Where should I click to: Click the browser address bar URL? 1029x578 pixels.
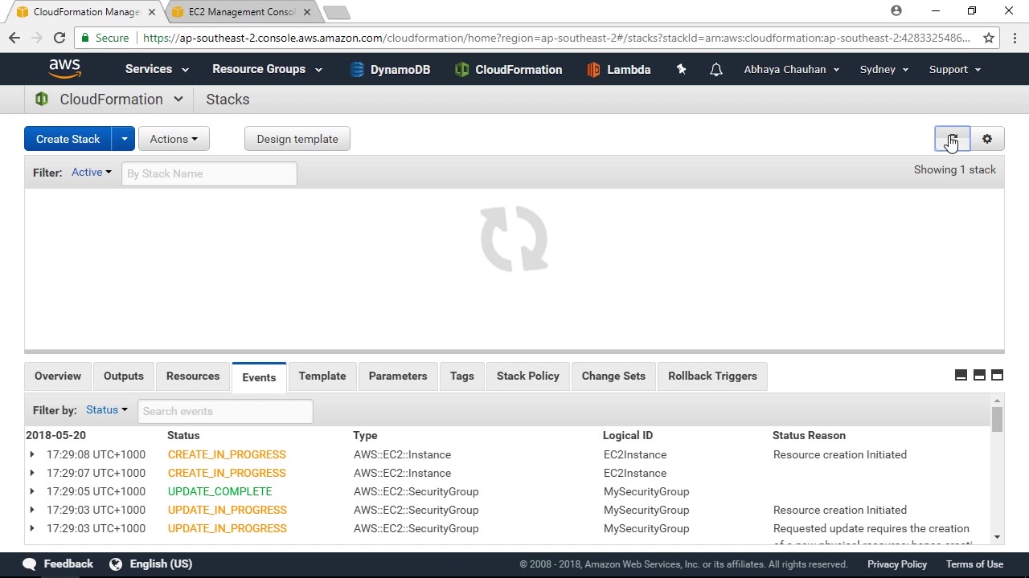(x=556, y=38)
